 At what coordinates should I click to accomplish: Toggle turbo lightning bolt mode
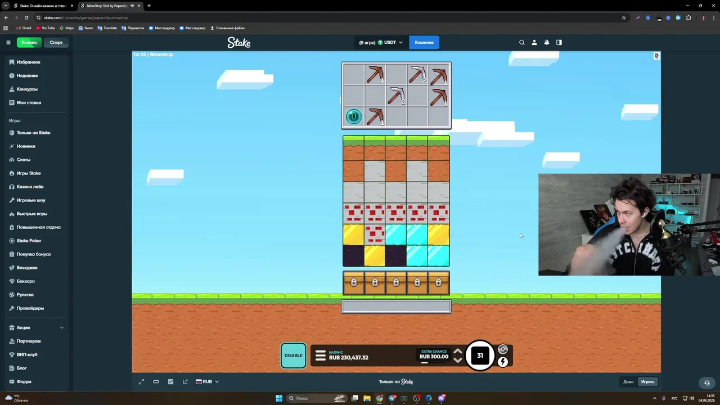(x=503, y=362)
